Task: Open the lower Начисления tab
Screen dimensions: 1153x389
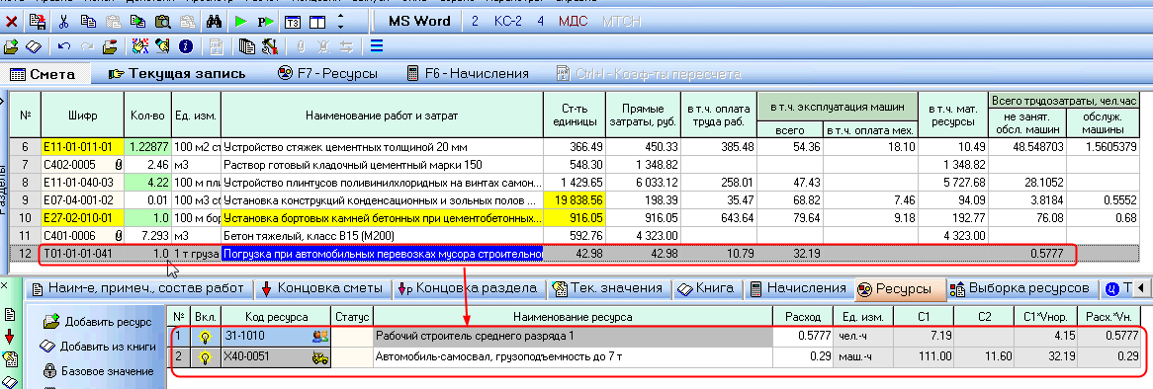Action: pos(799,287)
